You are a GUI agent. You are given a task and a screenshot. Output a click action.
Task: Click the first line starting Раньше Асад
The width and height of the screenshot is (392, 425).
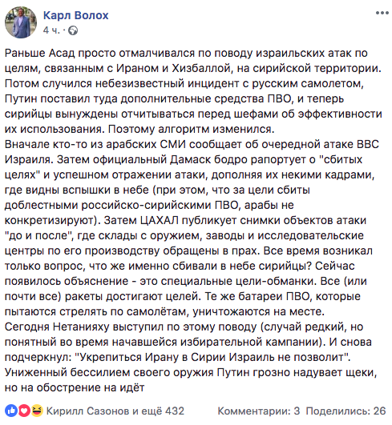[x=186, y=53]
